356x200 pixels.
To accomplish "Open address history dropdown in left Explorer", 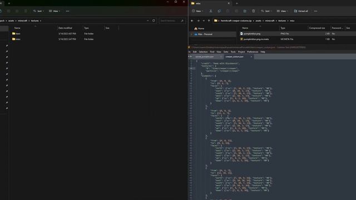I will pyautogui.click(x=148, y=21).
